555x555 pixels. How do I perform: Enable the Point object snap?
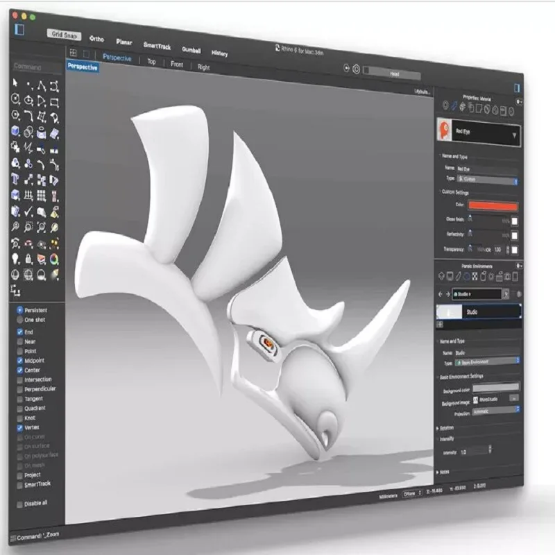point(20,351)
